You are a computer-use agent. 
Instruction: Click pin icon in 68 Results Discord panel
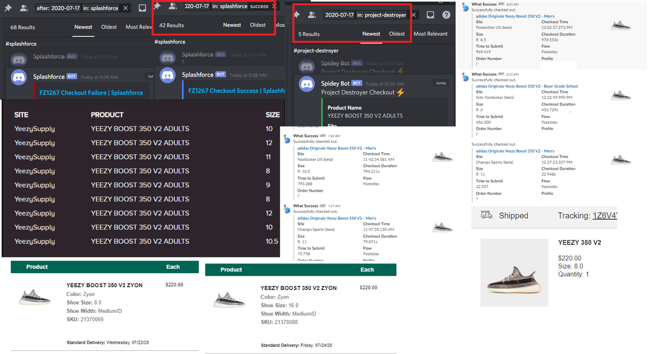8,8
